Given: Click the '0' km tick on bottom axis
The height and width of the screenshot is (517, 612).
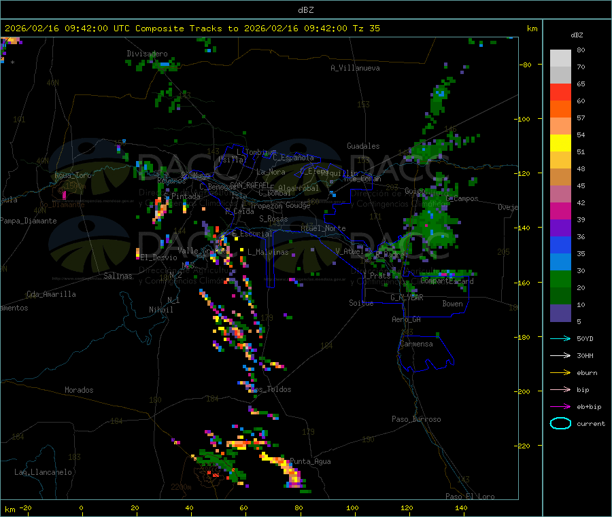Looking at the screenshot, I should [81, 507].
